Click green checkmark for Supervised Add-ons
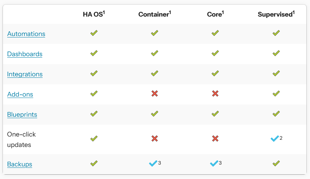Image resolution: width=310 pixels, height=179 pixels. [276, 93]
